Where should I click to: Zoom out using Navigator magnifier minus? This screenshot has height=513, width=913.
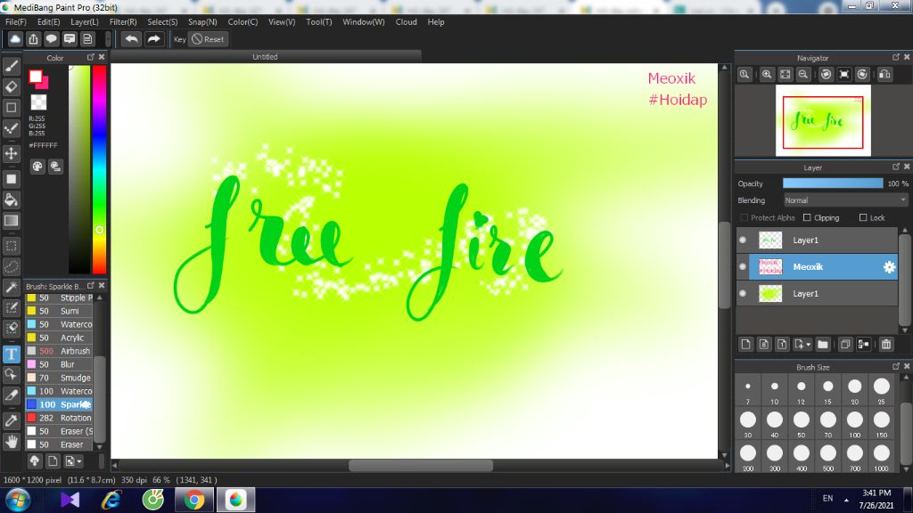803,75
